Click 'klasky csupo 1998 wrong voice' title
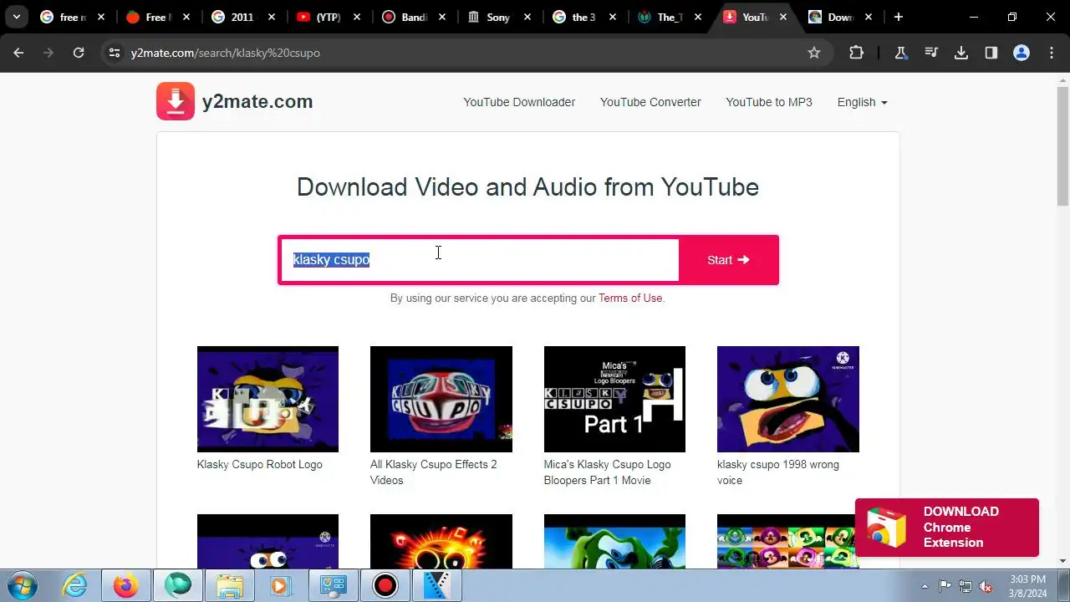This screenshot has height=602, width=1070. (778, 472)
